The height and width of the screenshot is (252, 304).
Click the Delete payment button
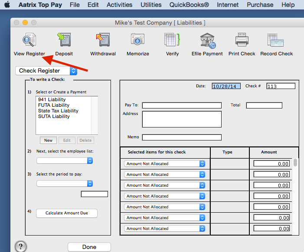coord(85,140)
